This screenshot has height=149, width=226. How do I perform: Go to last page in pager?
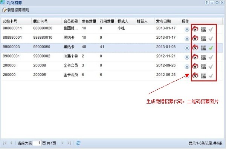point(69,143)
